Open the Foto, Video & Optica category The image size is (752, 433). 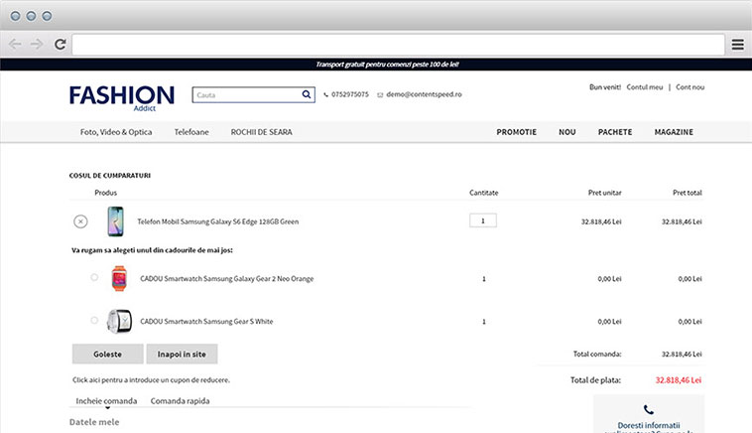(x=116, y=132)
